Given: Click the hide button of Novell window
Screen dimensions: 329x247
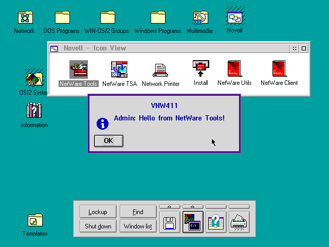Looking at the screenshot, I should 295,48.
